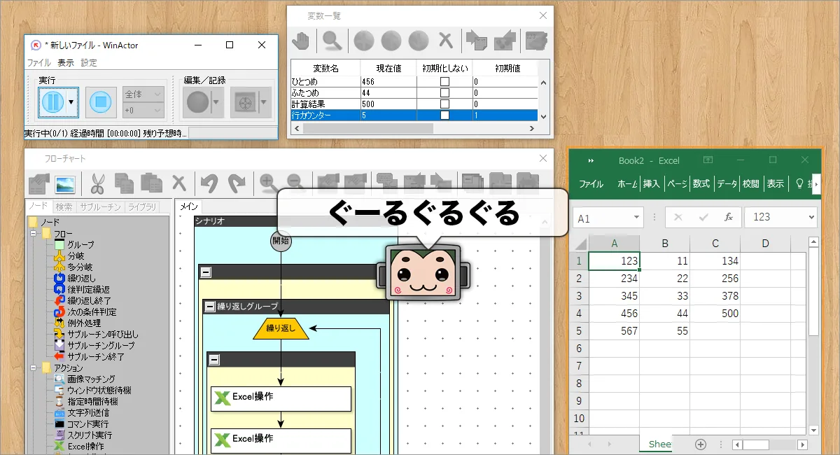Collapse the フロー folder in node tree
840x455 pixels.
33,234
